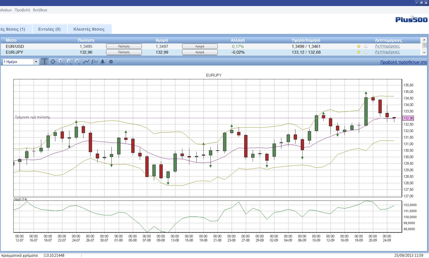The width and height of the screenshot is (429, 258).
Task: Restore the window with the title bar button
Action: 421,3
